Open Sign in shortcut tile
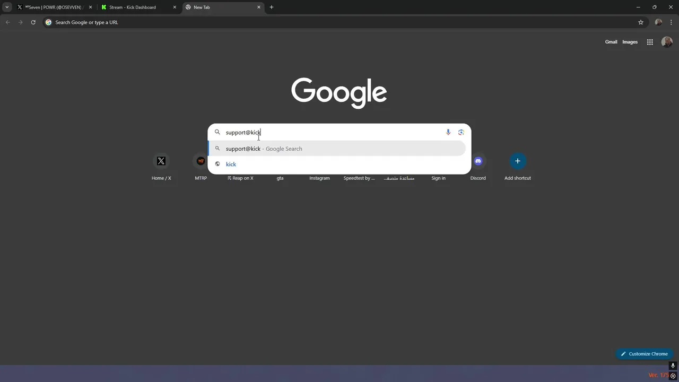 [x=438, y=178]
